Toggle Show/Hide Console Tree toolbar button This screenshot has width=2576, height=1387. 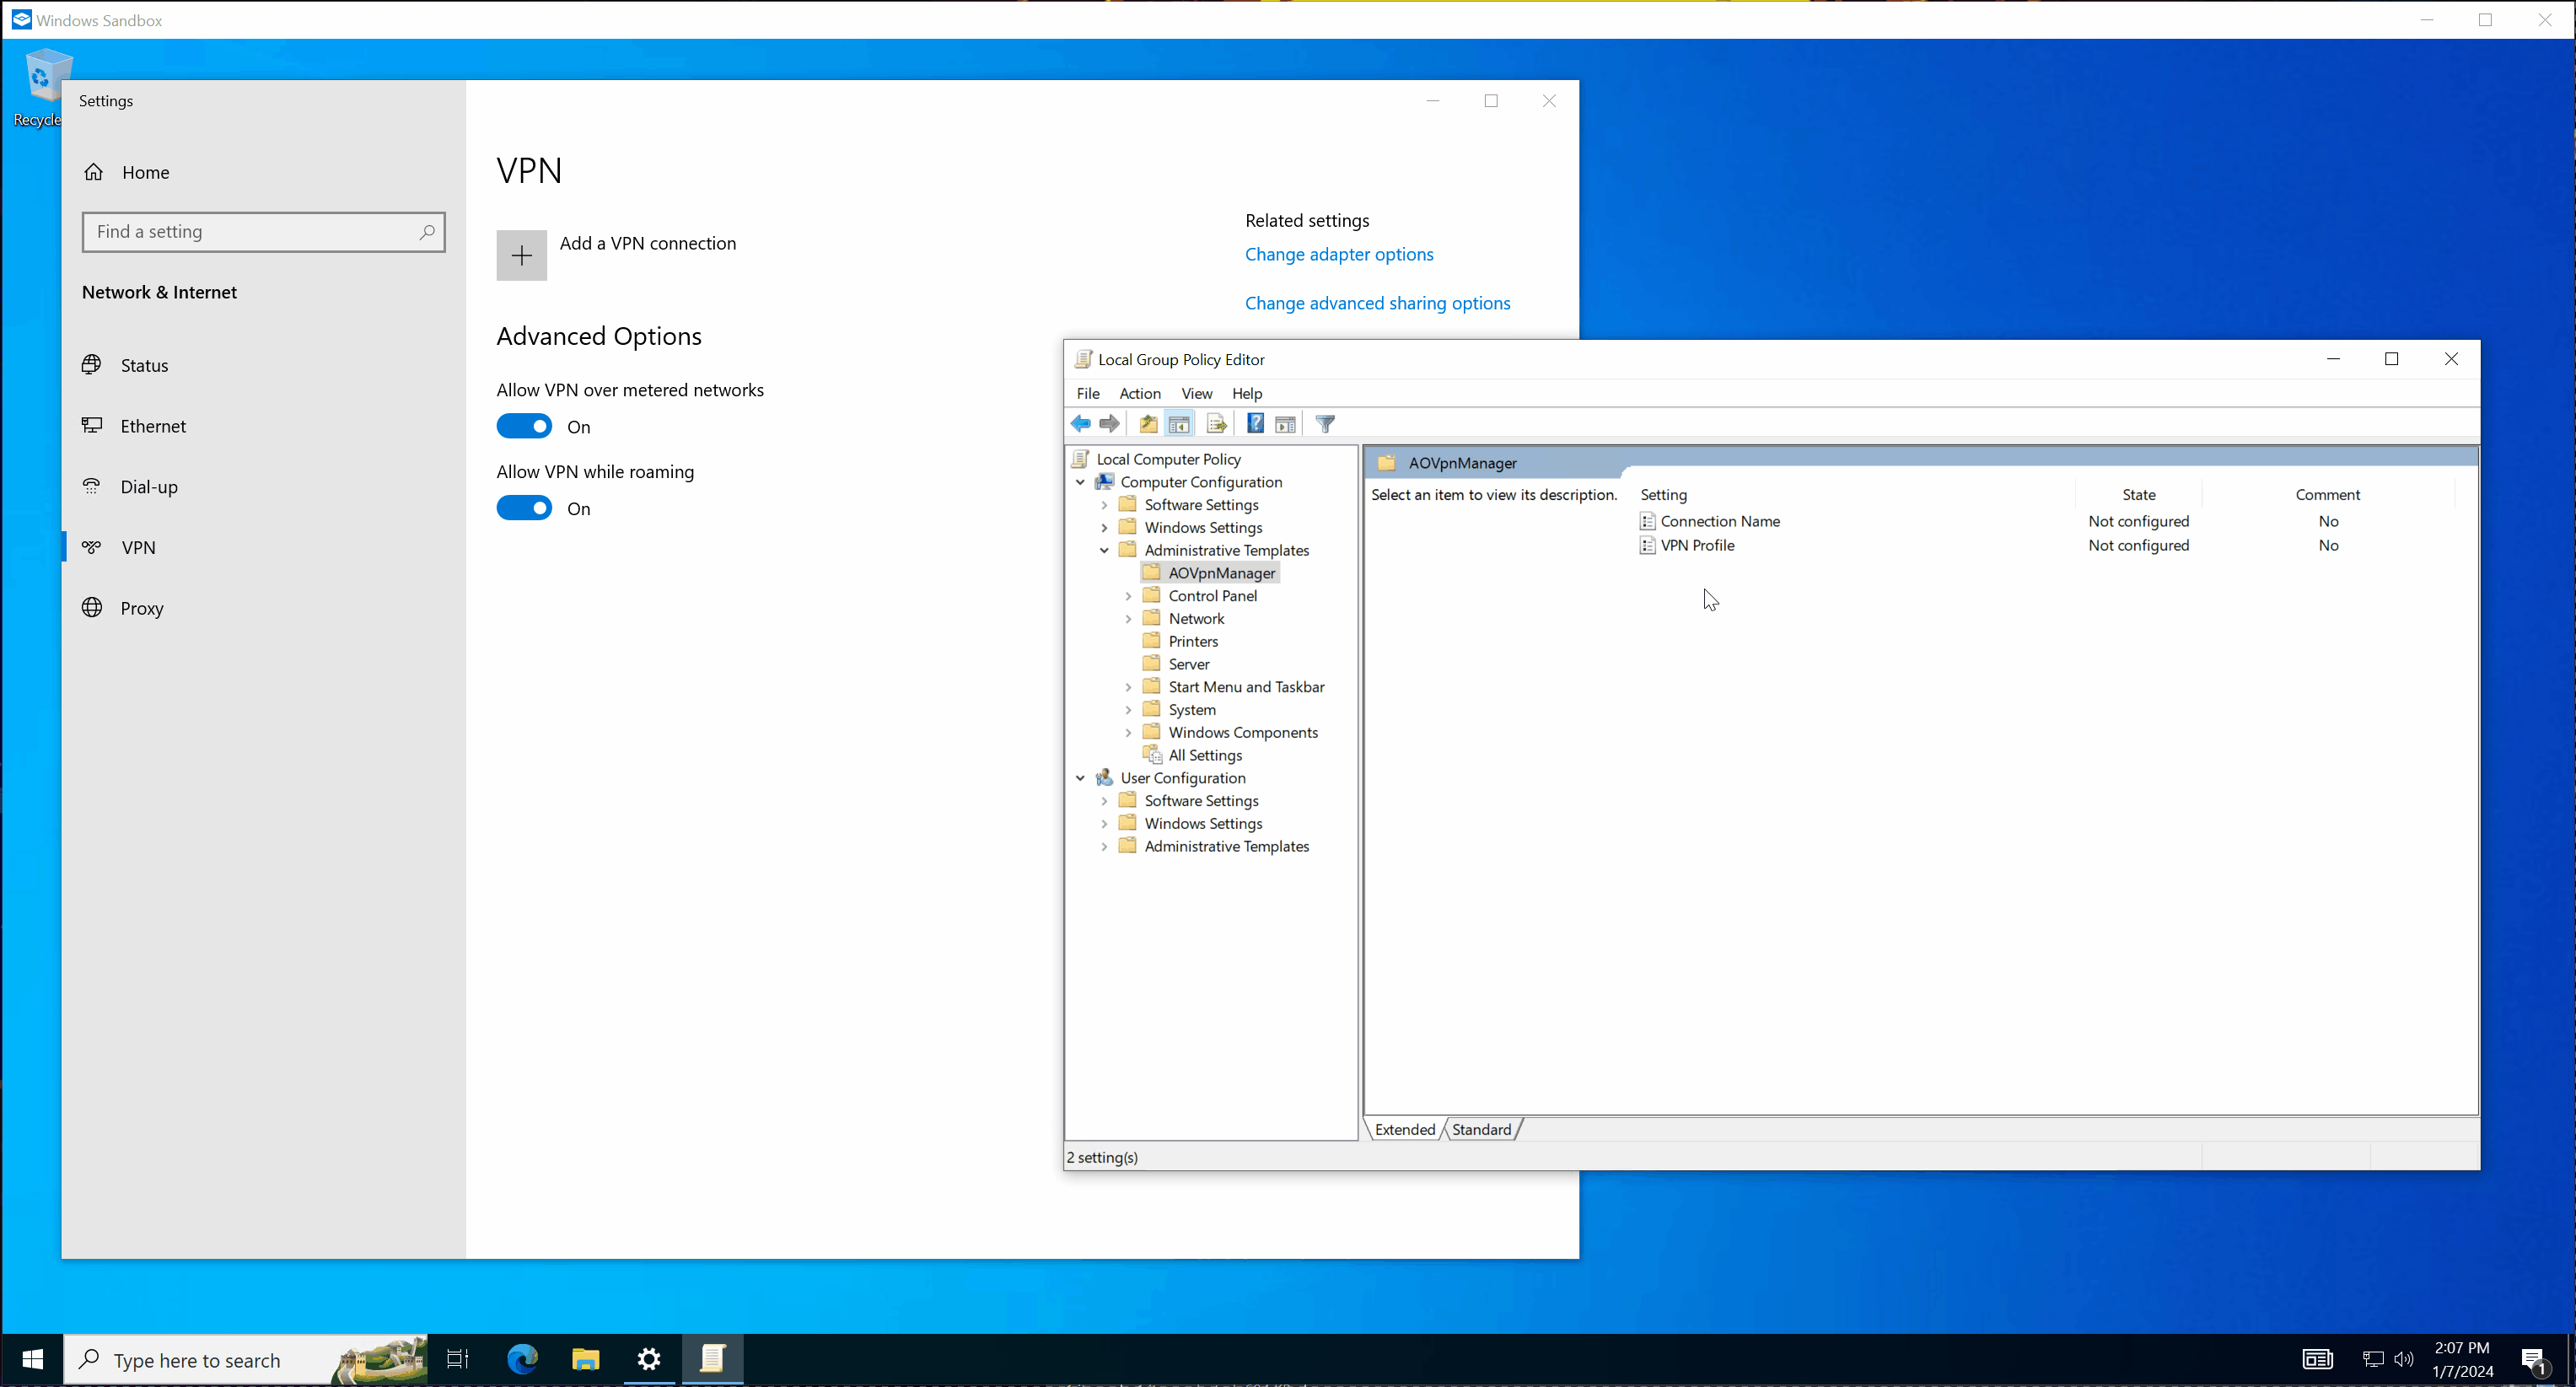tap(1180, 424)
